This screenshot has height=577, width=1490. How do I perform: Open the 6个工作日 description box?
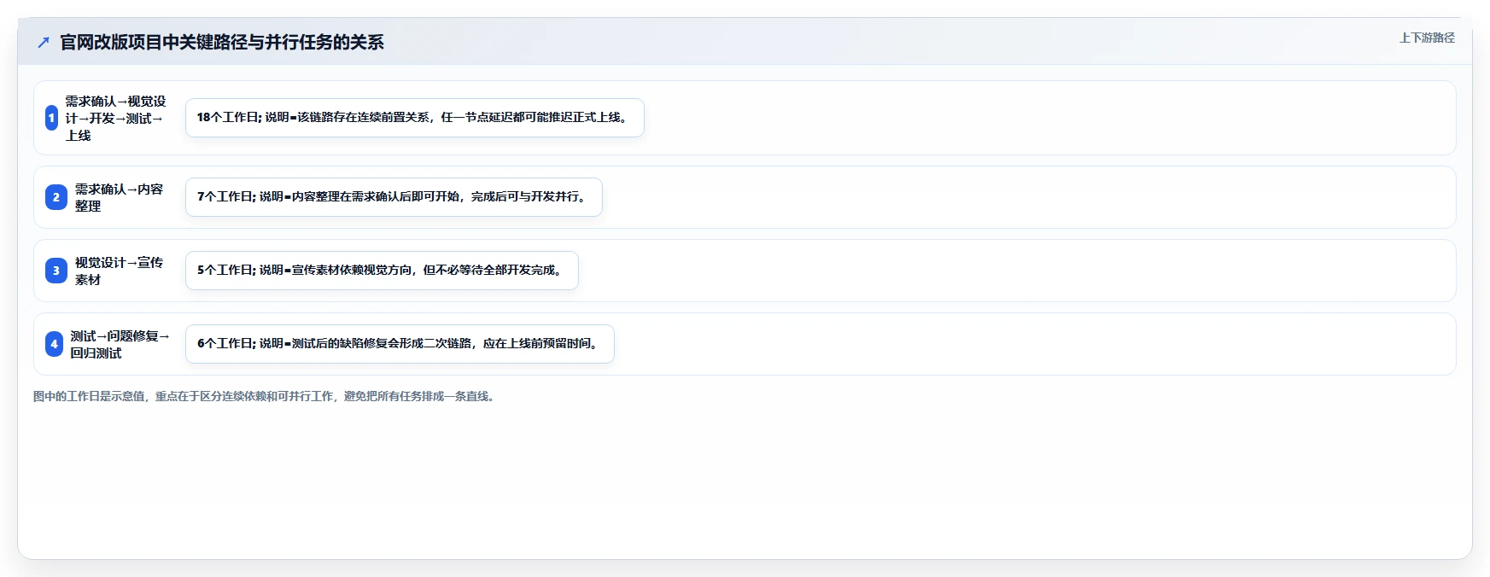coord(400,344)
